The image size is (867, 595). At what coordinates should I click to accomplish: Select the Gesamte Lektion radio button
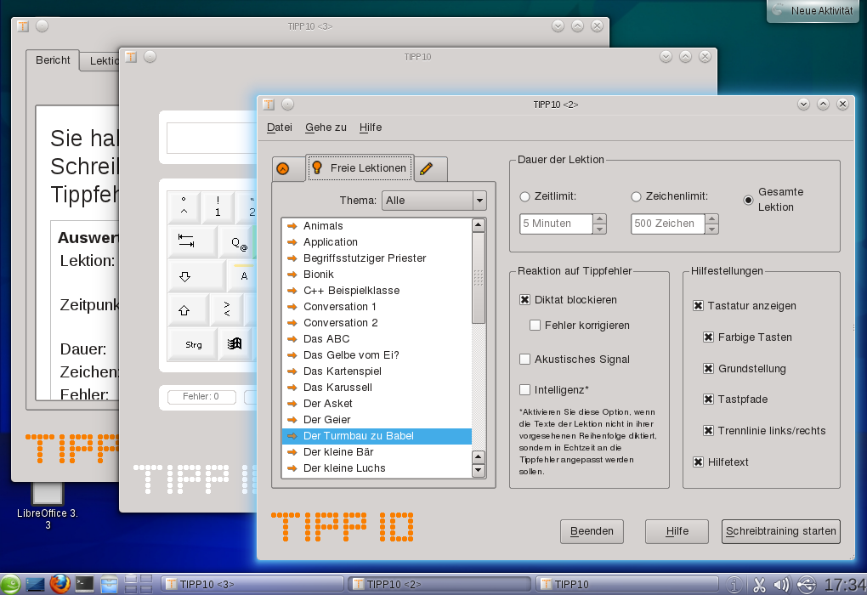[748, 201]
